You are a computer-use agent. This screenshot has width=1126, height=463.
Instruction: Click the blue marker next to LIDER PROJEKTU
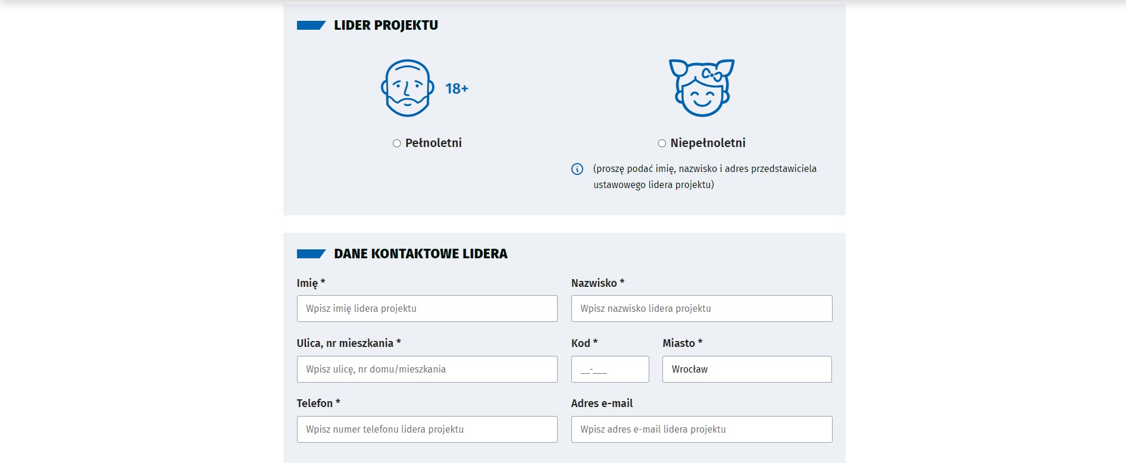click(x=311, y=26)
